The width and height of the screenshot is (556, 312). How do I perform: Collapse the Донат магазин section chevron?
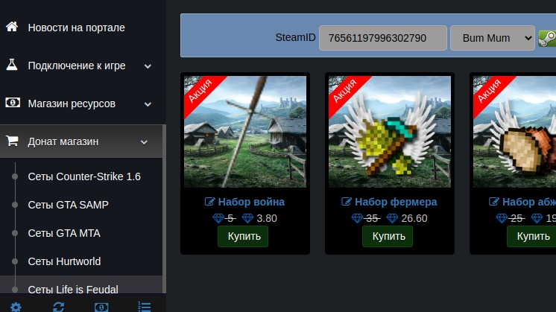(144, 142)
